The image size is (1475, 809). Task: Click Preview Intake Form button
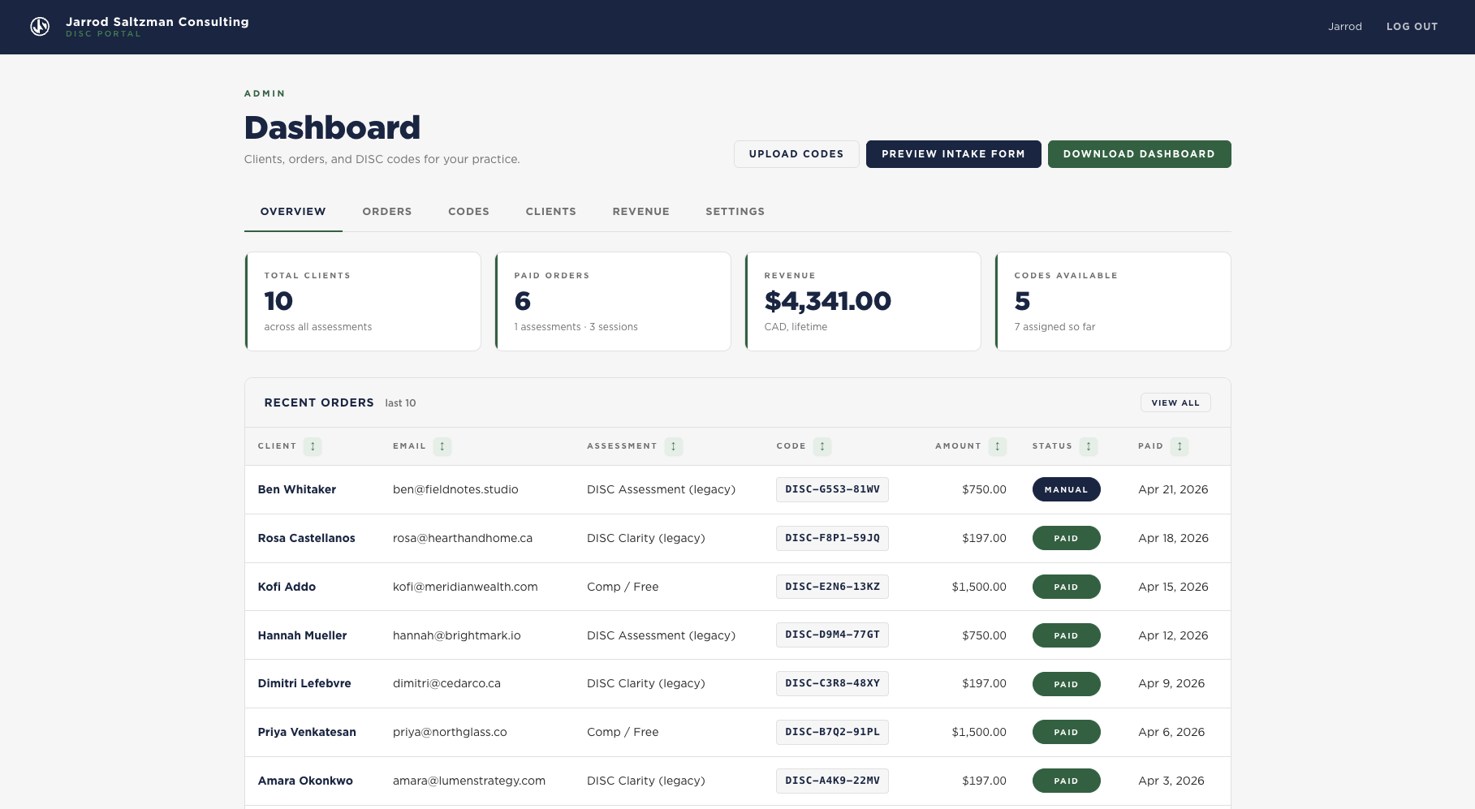tap(954, 154)
